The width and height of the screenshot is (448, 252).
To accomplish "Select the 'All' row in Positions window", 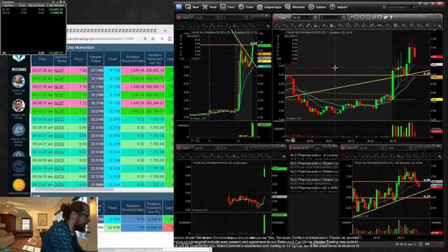I will pos(33,53).
